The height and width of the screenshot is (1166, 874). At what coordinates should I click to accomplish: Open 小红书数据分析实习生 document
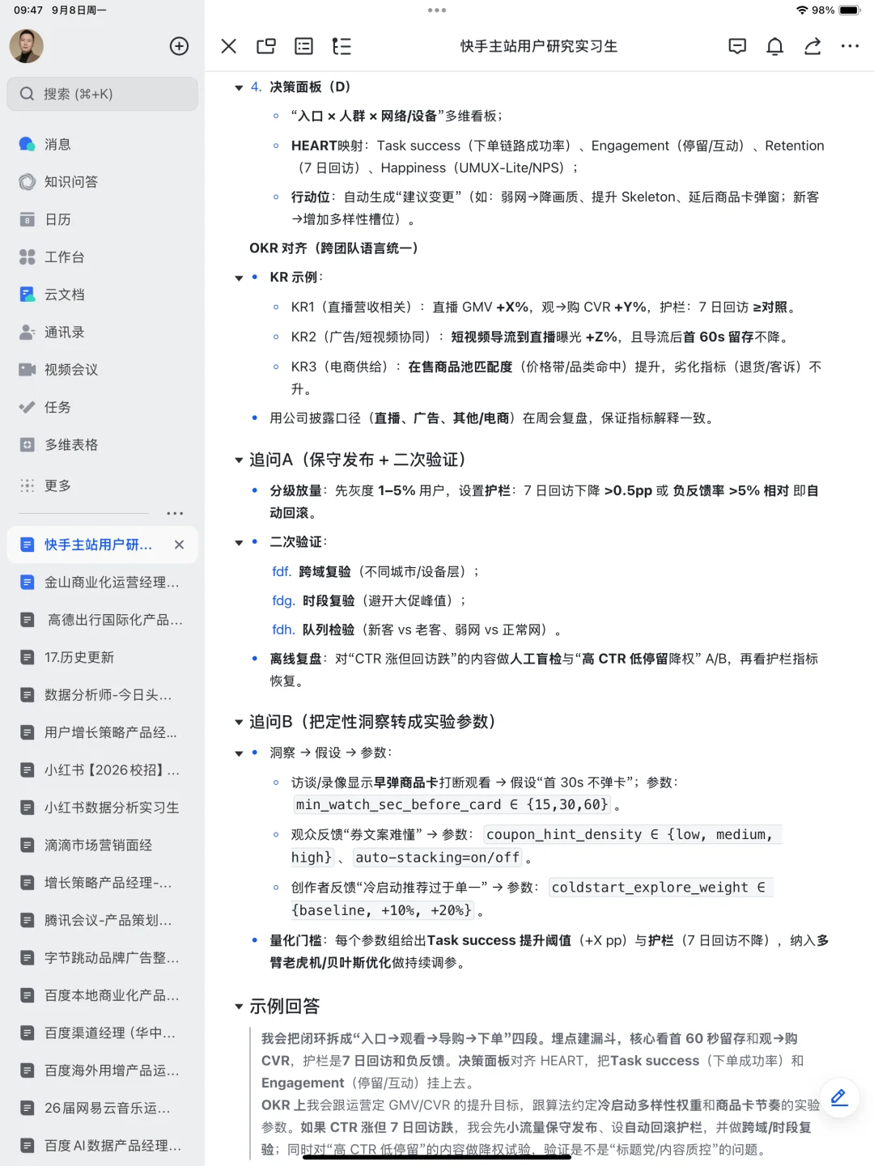[103, 808]
